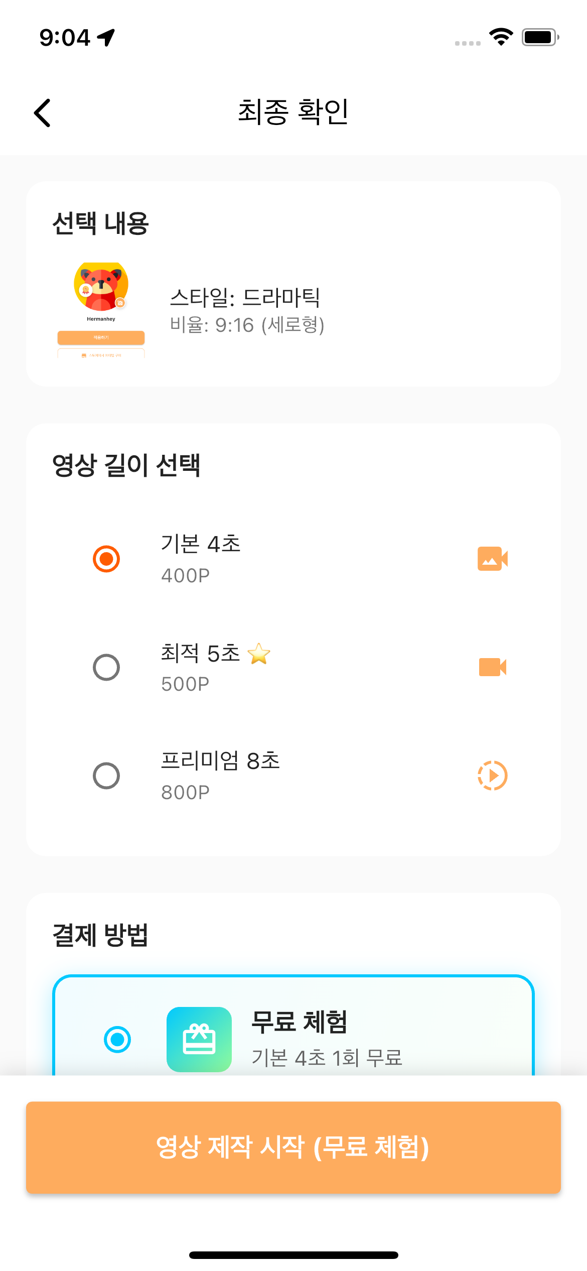Tap the Wi-Fi icon in status bar

coord(501,37)
